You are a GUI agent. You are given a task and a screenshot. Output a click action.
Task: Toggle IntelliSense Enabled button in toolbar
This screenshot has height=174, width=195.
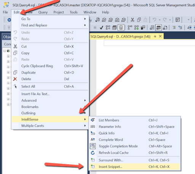click(x=121, y=27)
